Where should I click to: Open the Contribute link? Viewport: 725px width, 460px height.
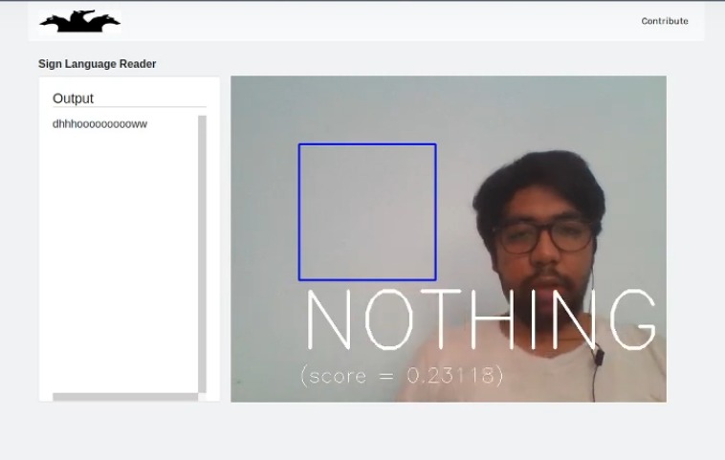665,21
